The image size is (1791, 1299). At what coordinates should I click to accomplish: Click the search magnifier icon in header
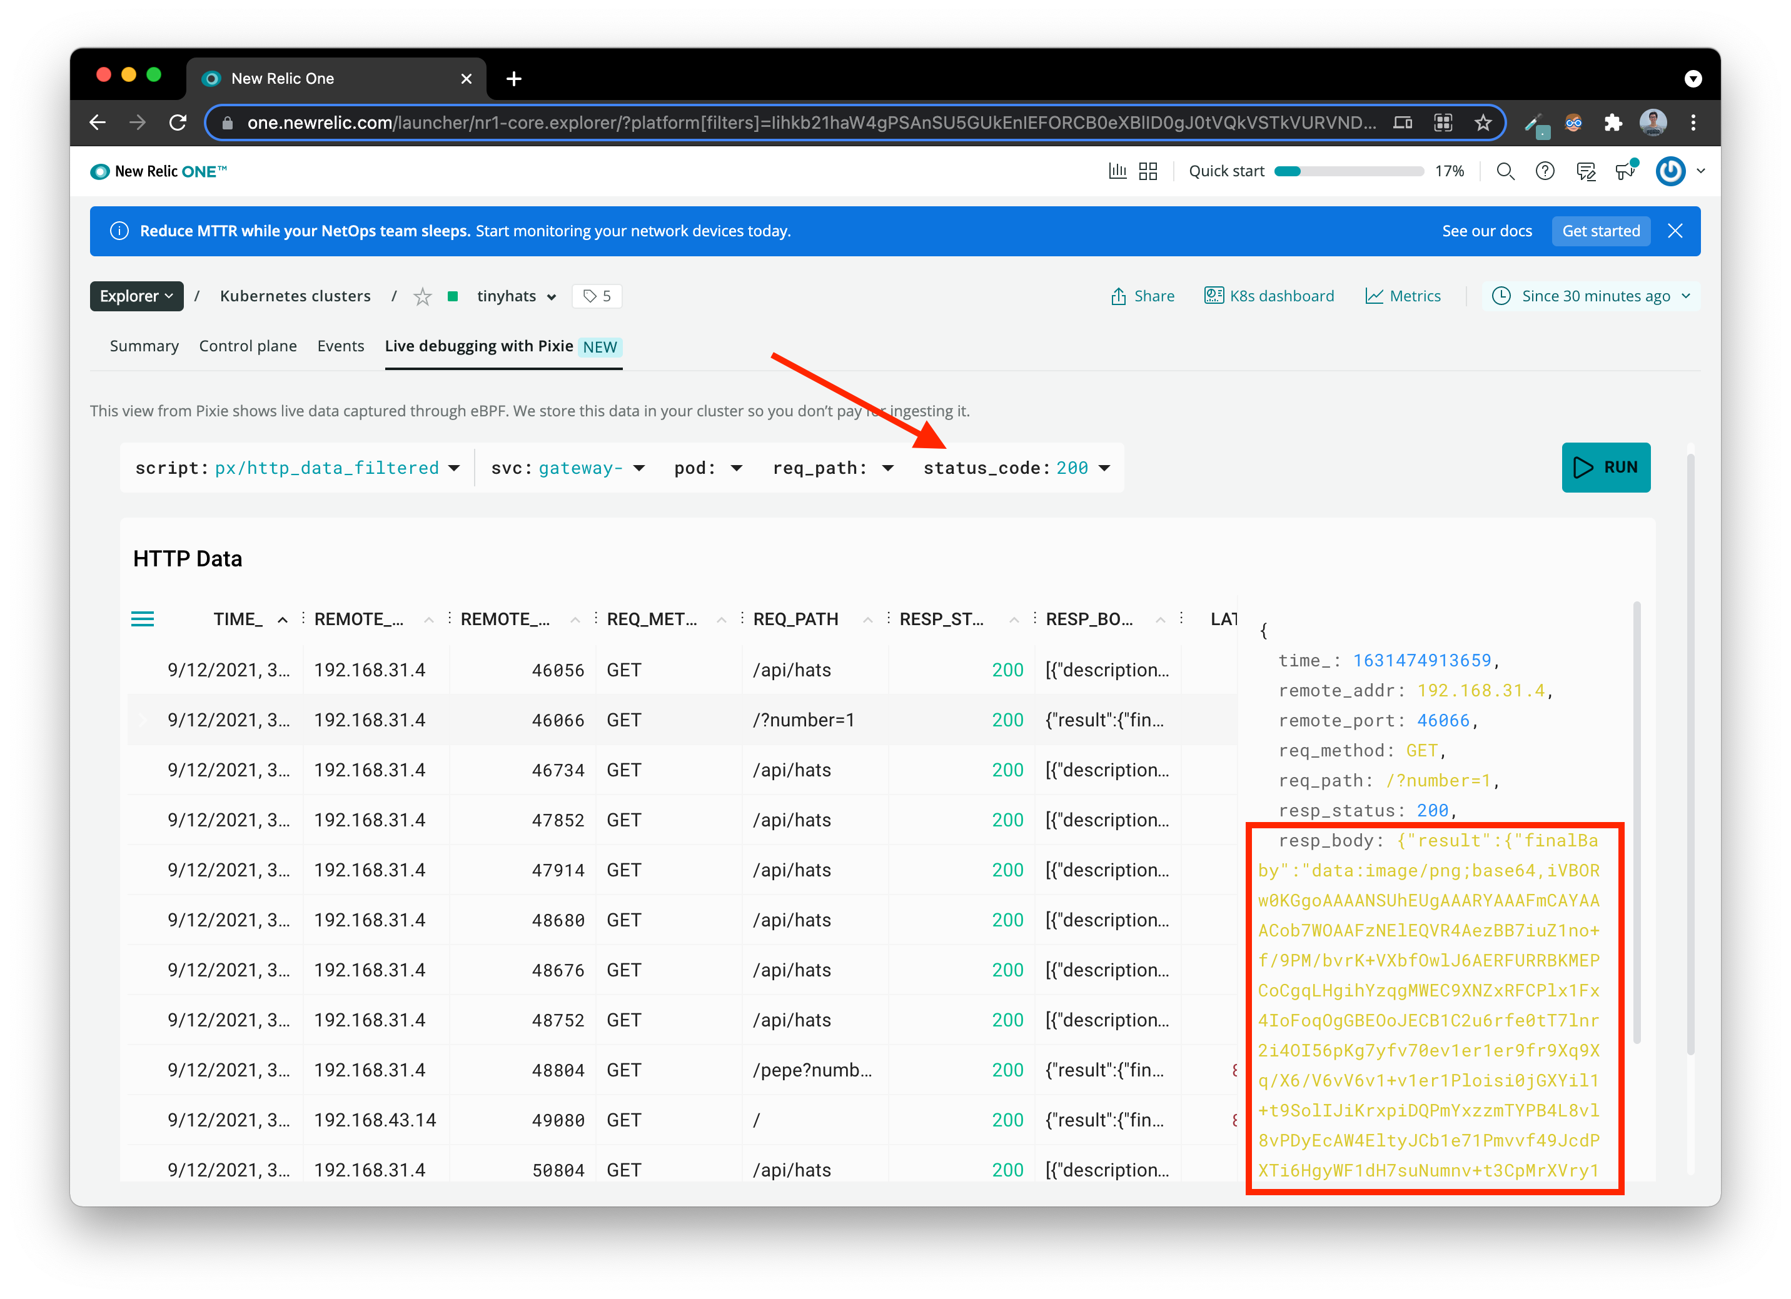(1505, 171)
